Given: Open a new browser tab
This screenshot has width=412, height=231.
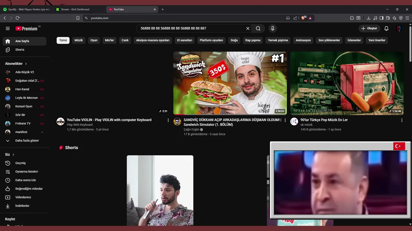Looking at the screenshot, I should (163, 9).
